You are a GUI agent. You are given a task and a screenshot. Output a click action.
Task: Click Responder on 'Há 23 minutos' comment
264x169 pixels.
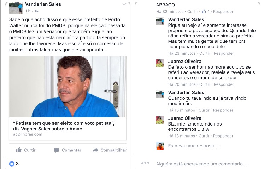224,53
